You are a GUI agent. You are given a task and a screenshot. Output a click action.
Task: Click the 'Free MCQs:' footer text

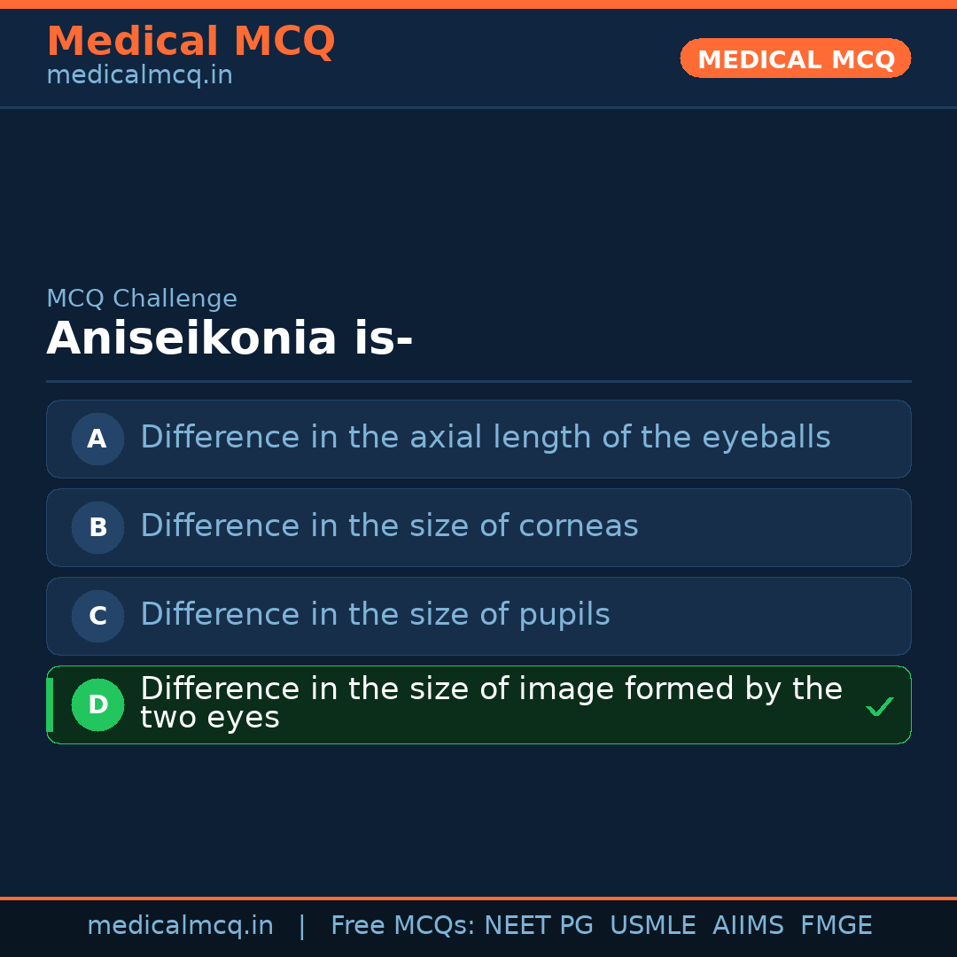pos(403,926)
